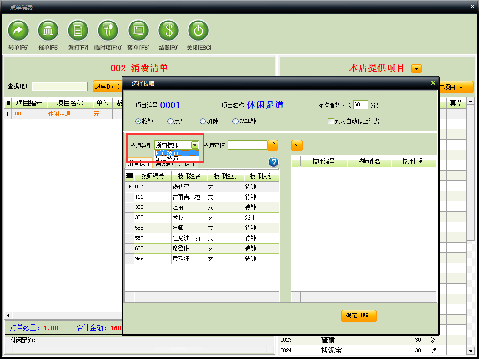Select the 加钟 radio button
The height and width of the screenshot is (359, 479).
click(203, 121)
